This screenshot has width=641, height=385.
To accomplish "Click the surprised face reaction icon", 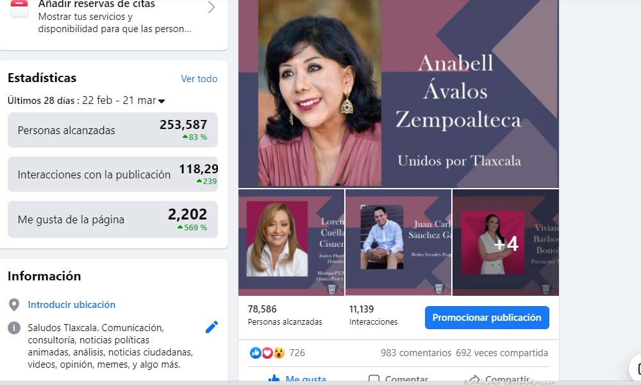I will [279, 353].
